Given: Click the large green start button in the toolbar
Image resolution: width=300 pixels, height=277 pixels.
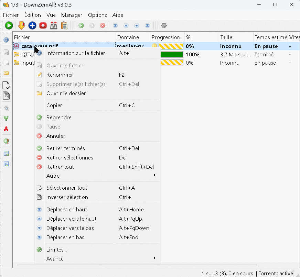Looking at the screenshot, I should coord(9,25).
